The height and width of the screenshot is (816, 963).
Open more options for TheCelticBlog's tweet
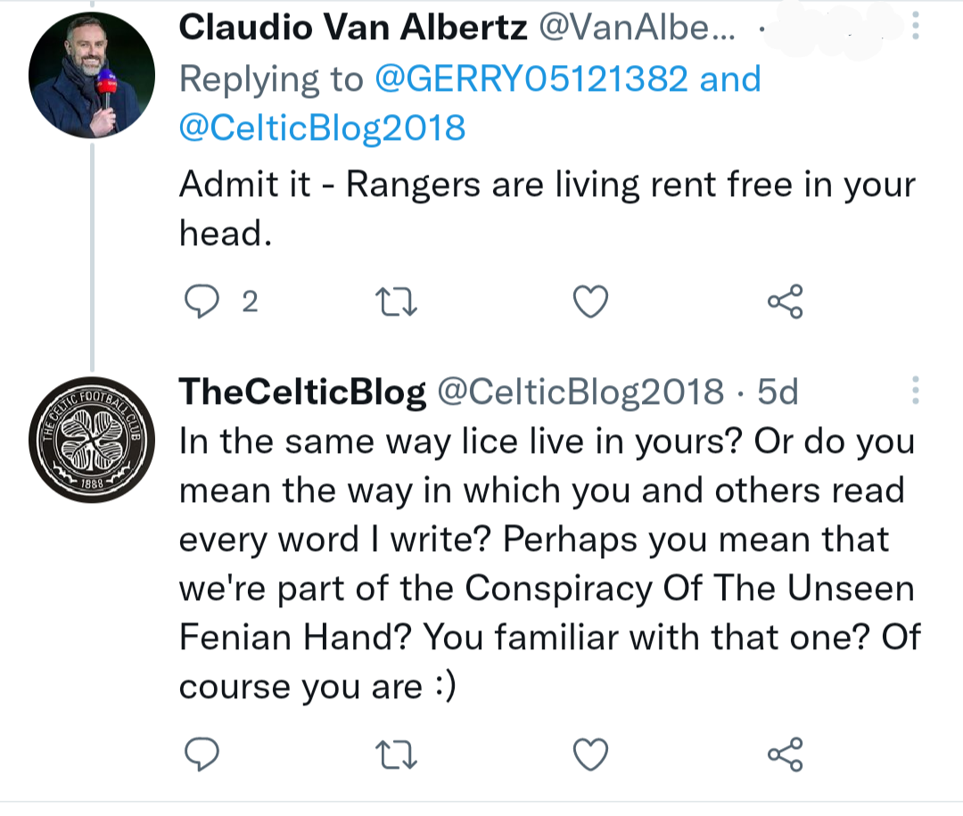(915, 391)
